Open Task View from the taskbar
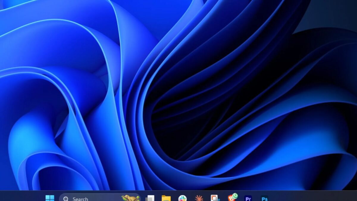Viewport: 357px width, 201px height. [150, 198]
